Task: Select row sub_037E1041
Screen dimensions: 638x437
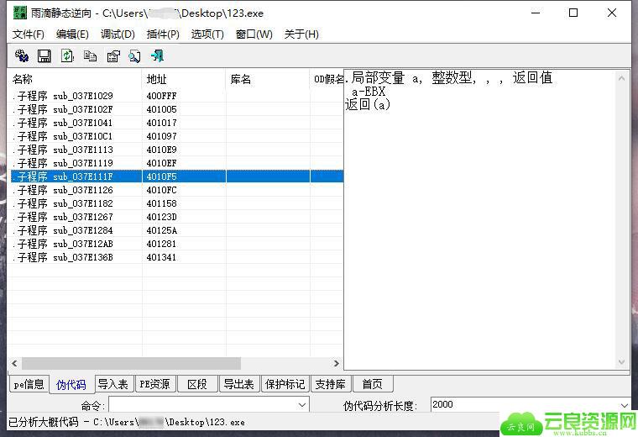Action: (175, 123)
